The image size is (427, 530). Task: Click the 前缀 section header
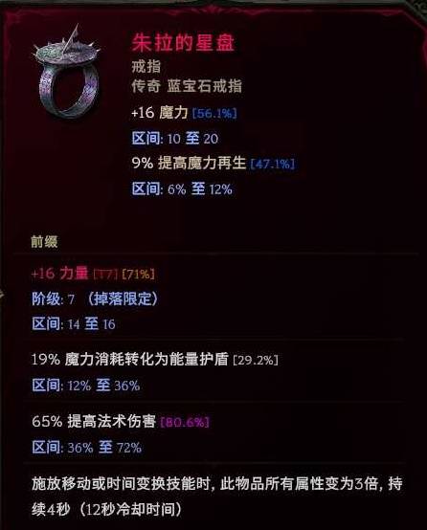tap(44, 242)
